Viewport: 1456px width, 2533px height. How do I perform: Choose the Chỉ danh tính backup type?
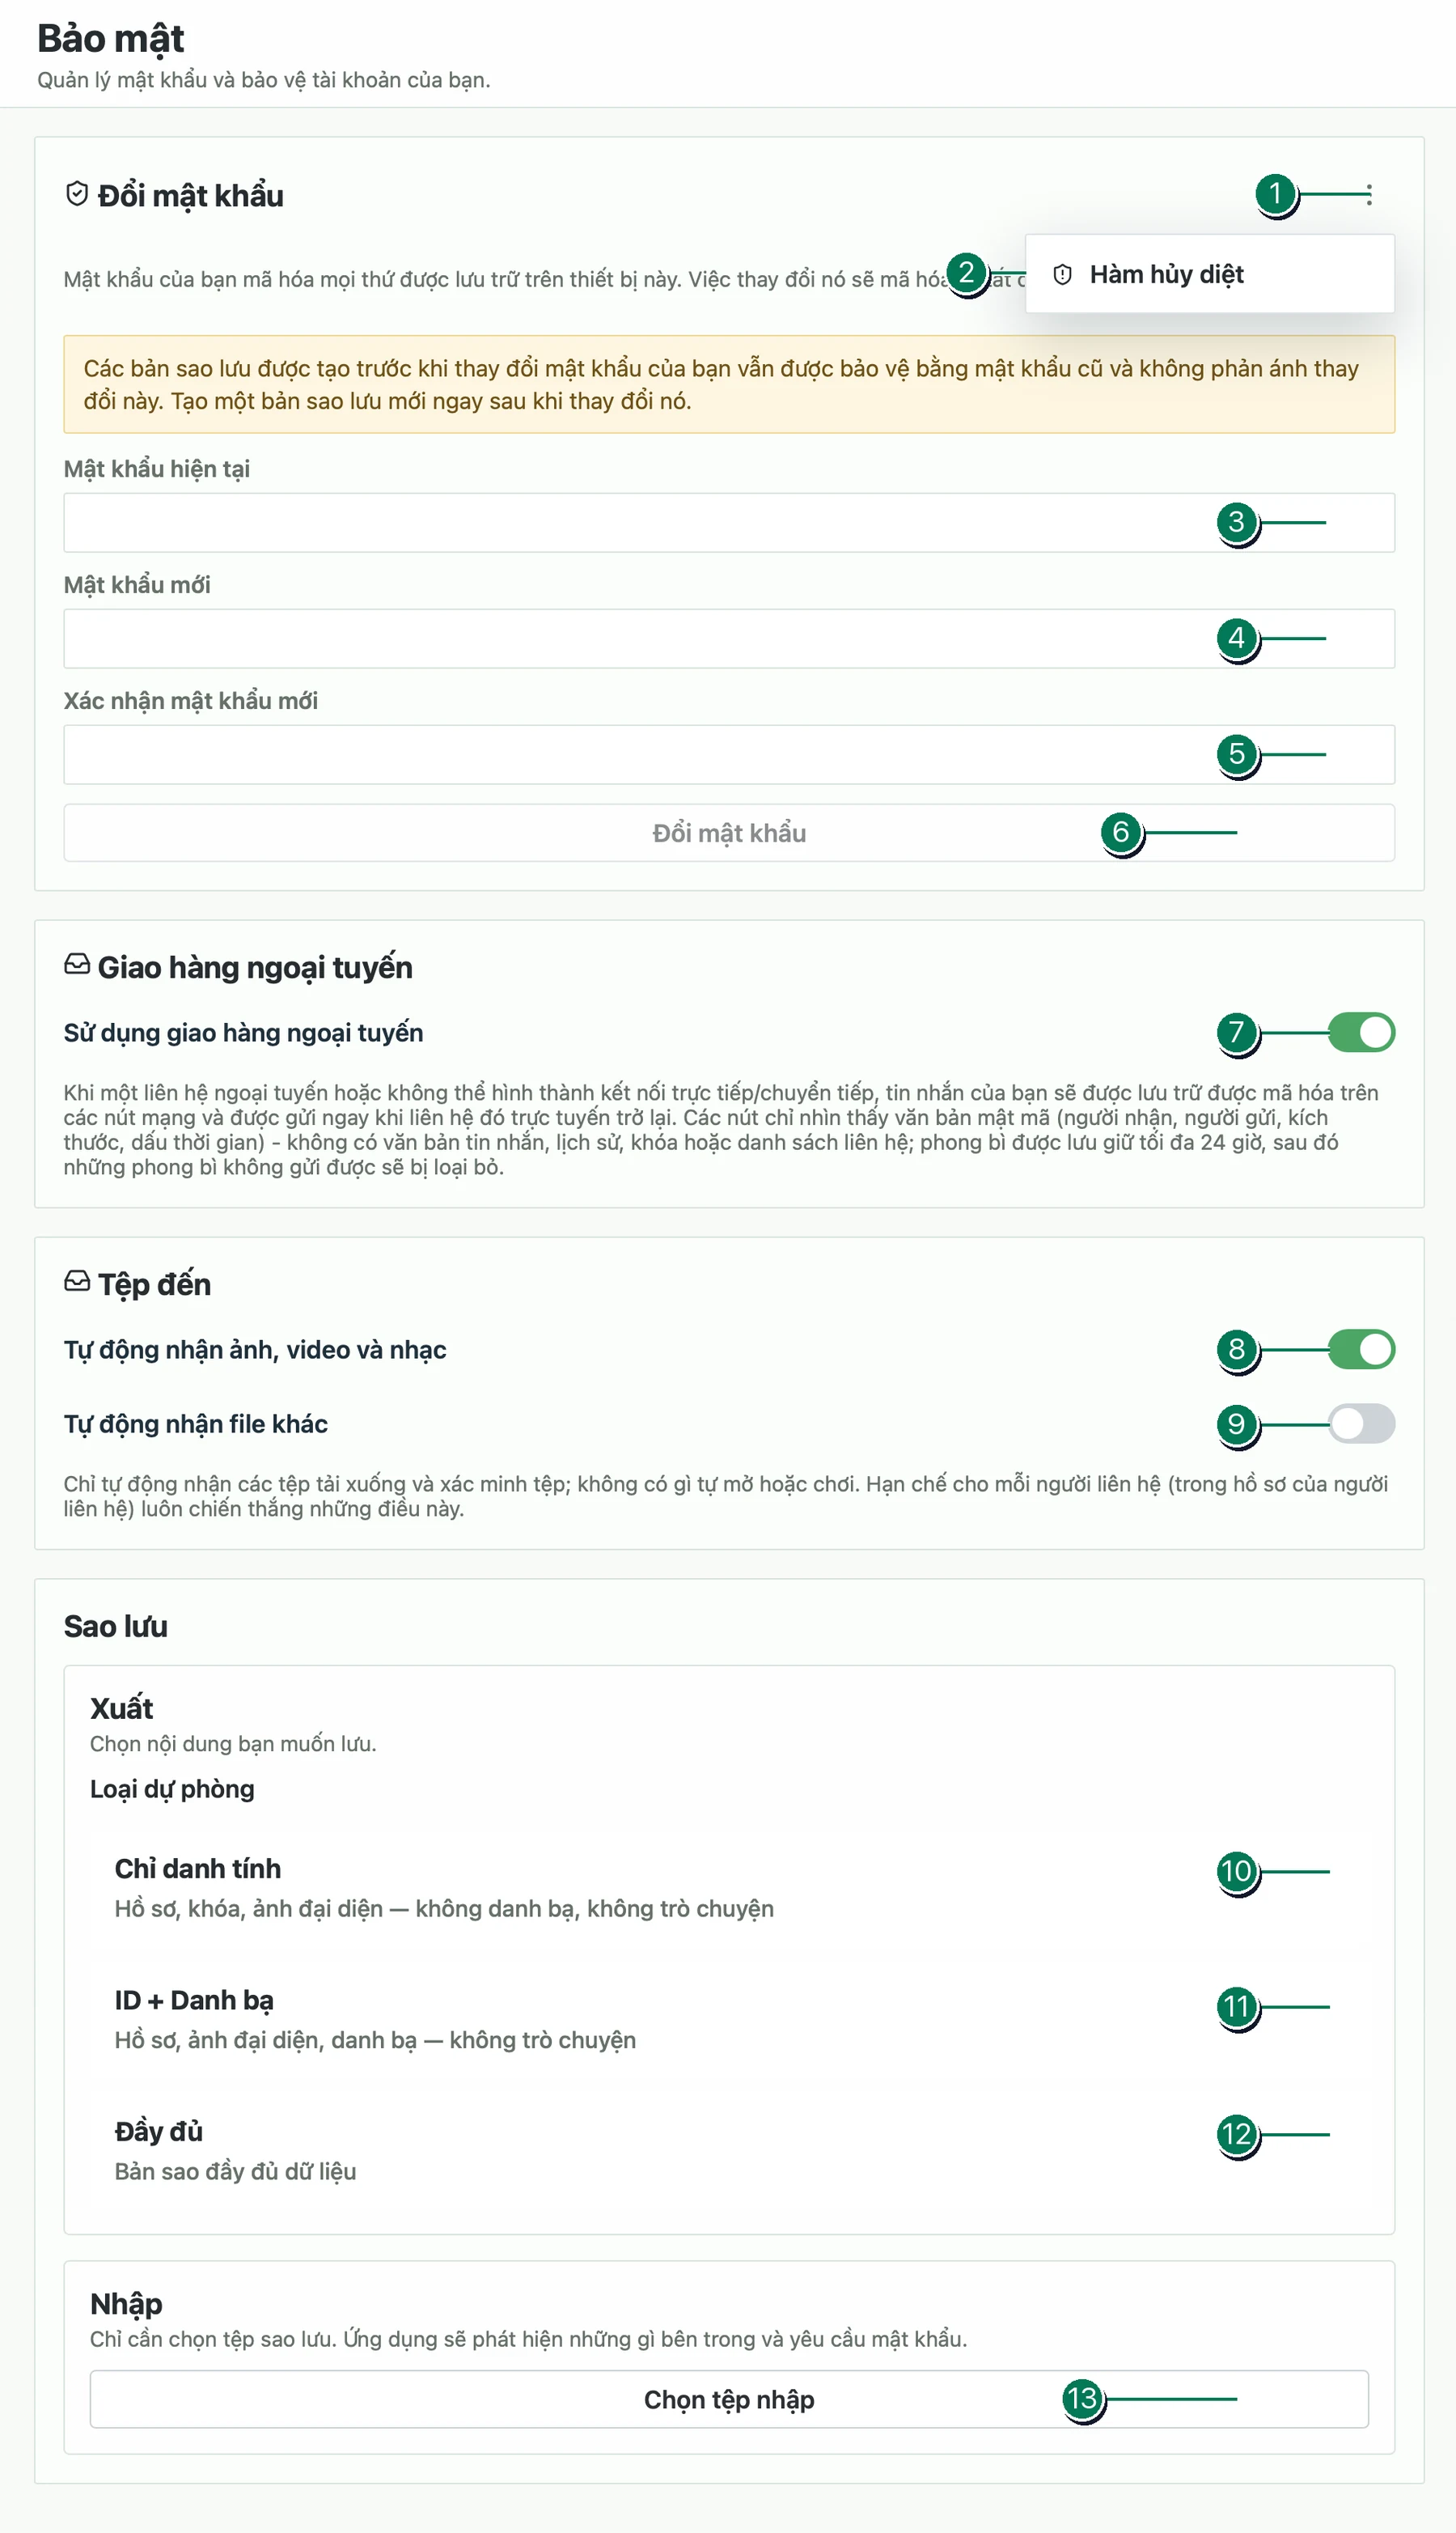click(x=729, y=1888)
